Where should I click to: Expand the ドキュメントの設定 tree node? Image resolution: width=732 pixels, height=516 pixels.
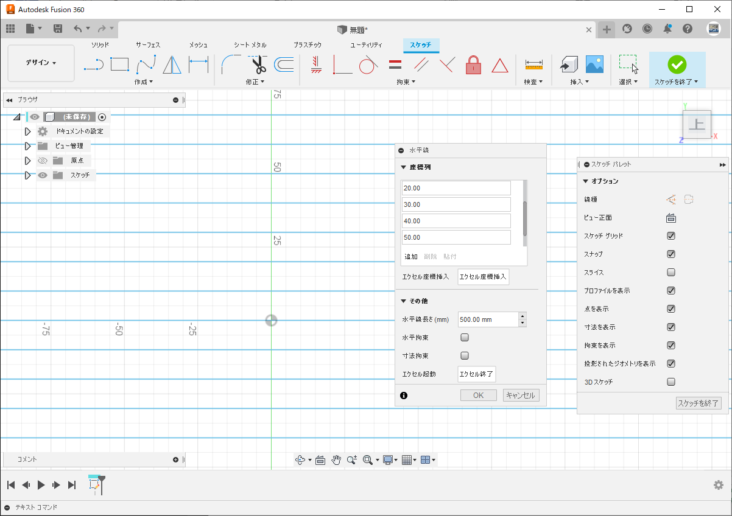coord(27,131)
